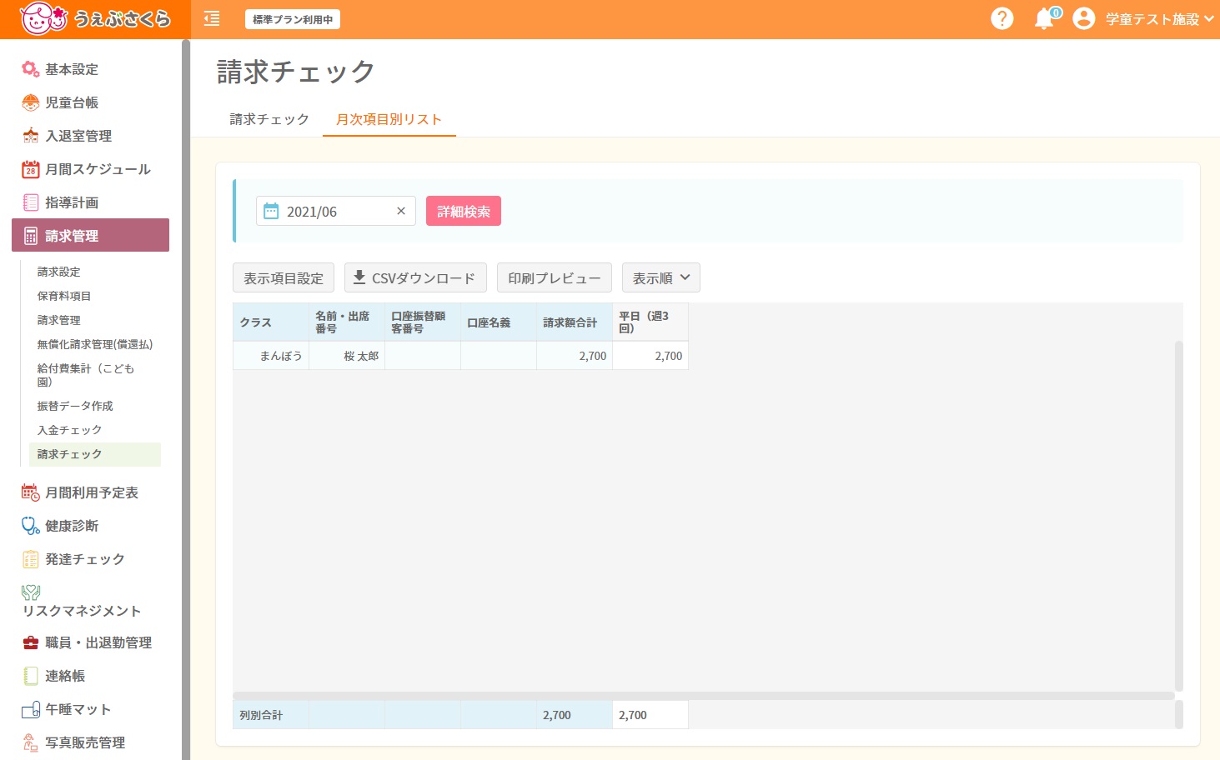Viewport: 1220px width, 760px height.
Task: Download CSV with CSVダウンロード button
Action: [415, 278]
